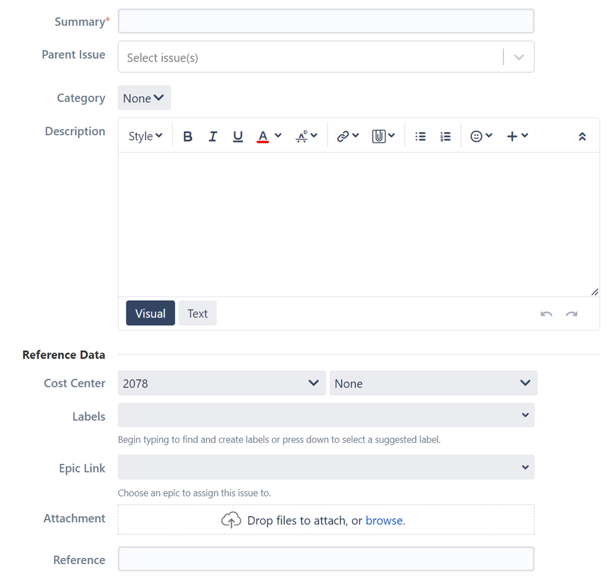Click the Summary field label
Image resolution: width=614 pixels, height=577 pixels.
[82, 22]
